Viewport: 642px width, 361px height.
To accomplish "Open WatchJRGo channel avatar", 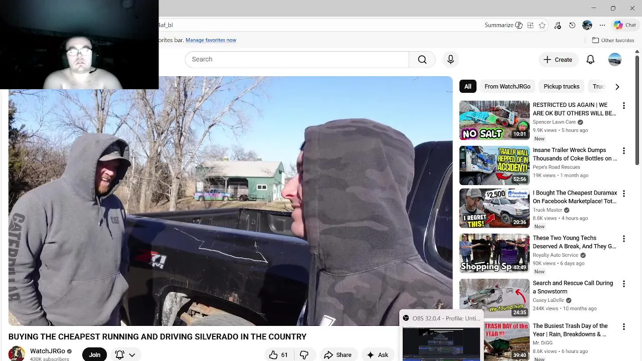I will [17, 354].
